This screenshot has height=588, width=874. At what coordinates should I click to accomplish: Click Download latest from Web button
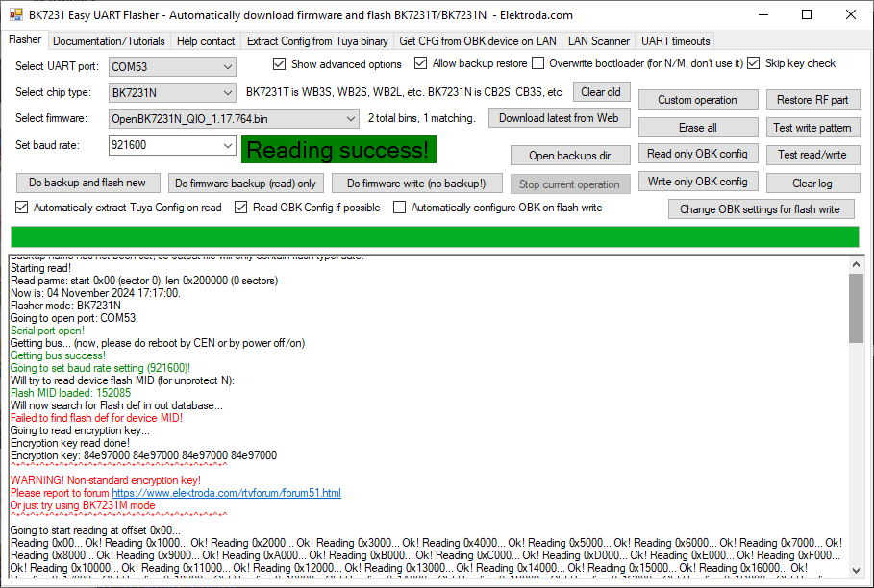tap(559, 118)
